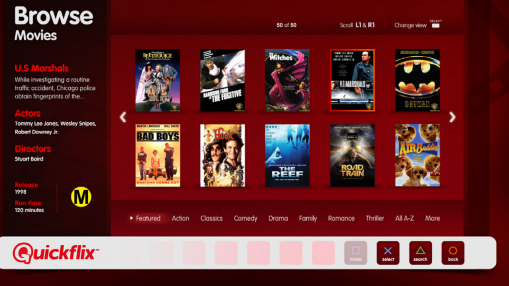
Task: Switch to the Classics category
Action: click(212, 218)
